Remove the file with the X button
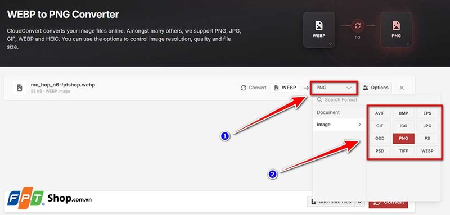Image resolution: width=450 pixels, height=215 pixels. click(x=402, y=88)
